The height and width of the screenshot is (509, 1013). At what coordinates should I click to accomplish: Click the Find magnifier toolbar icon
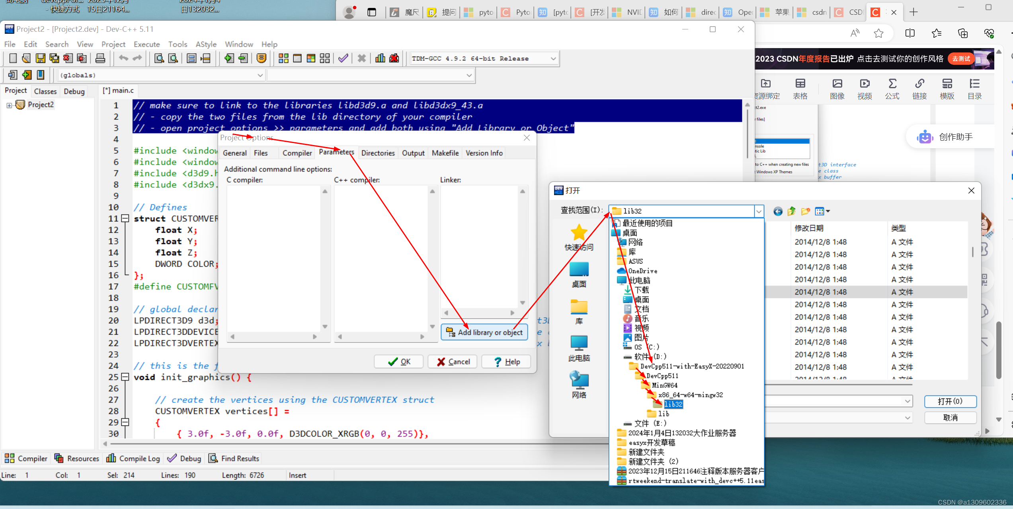159,58
